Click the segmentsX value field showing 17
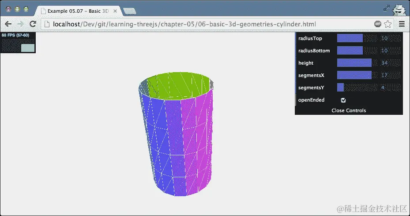The width and height of the screenshot is (410, 216). (x=390, y=75)
